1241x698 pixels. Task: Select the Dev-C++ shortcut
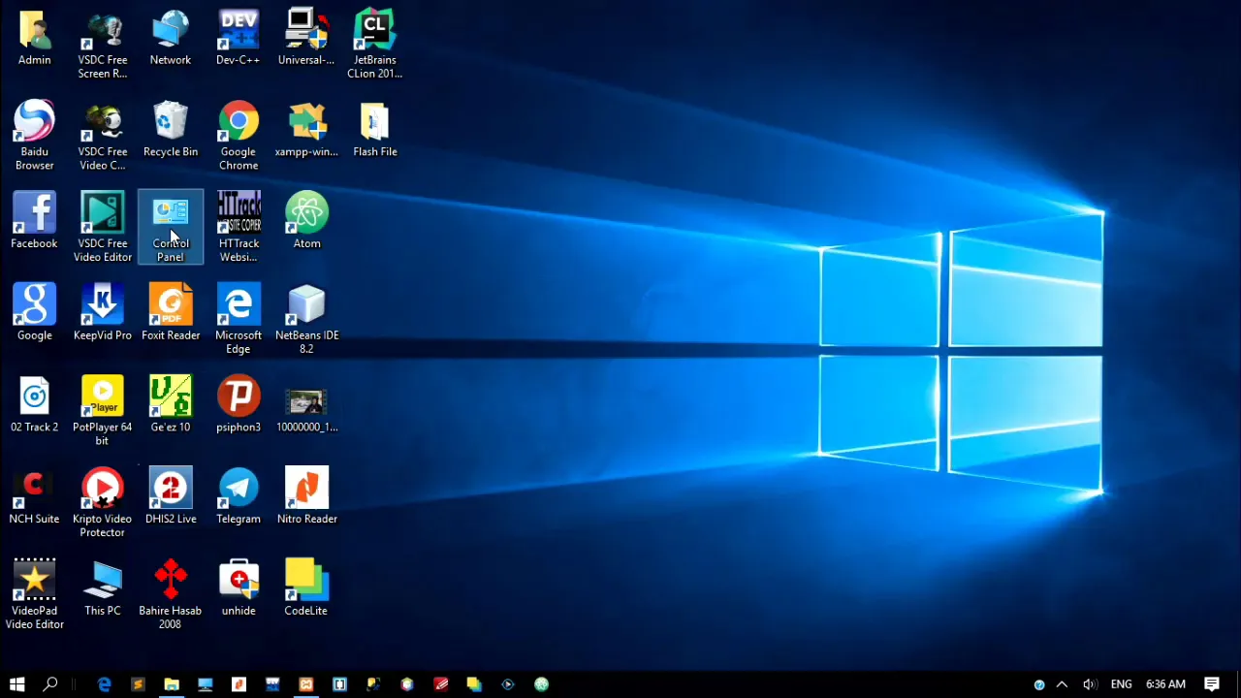pyautogui.click(x=239, y=39)
